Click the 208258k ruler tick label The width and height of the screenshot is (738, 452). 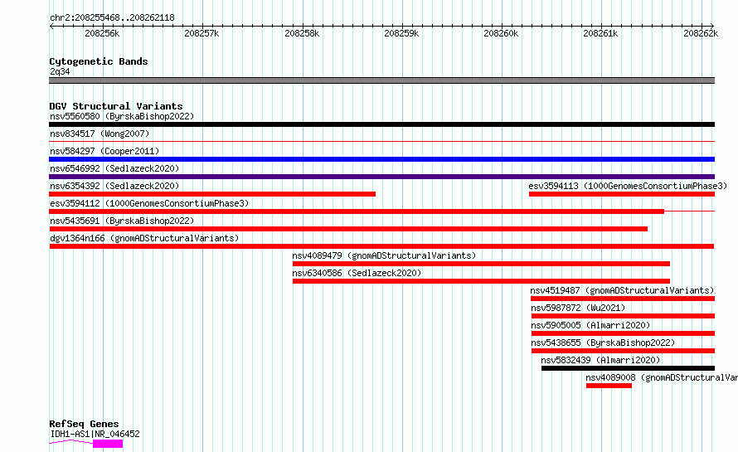[302, 33]
